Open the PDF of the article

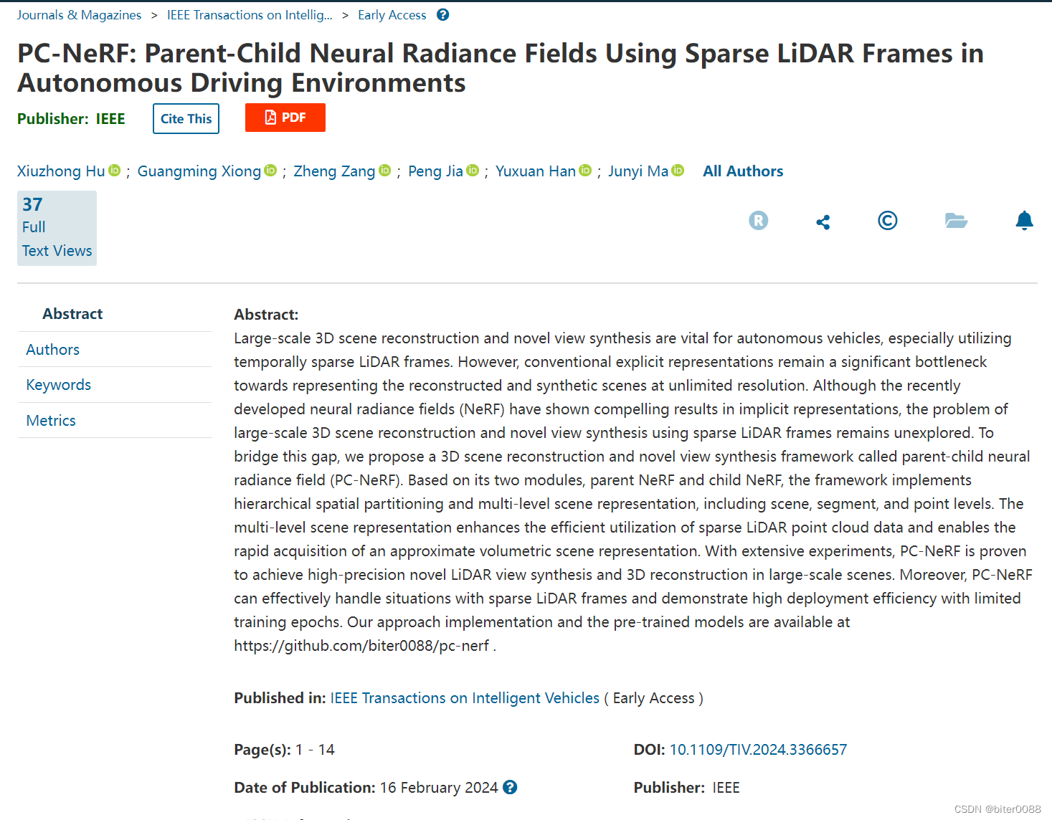tap(285, 117)
